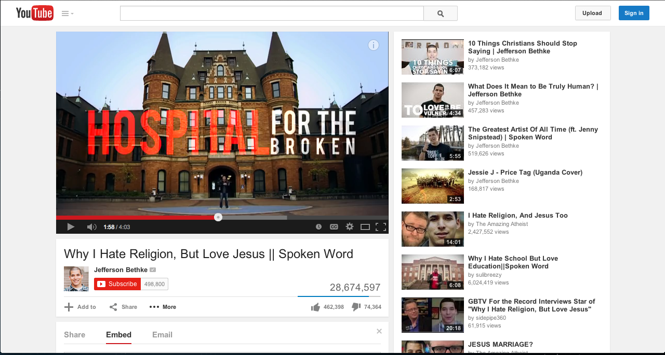Open the video info card icon
This screenshot has width=665, height=355.
tap(374, 45)
